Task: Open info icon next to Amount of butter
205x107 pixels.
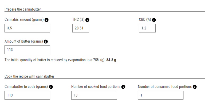Action: click(46, 42)
